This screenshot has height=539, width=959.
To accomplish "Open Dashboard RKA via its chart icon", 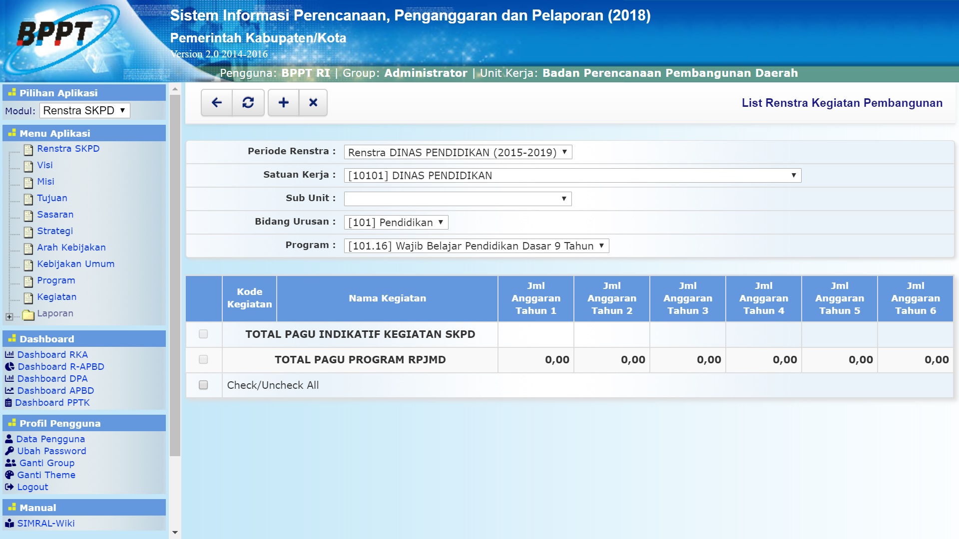I will pos(10,355).
